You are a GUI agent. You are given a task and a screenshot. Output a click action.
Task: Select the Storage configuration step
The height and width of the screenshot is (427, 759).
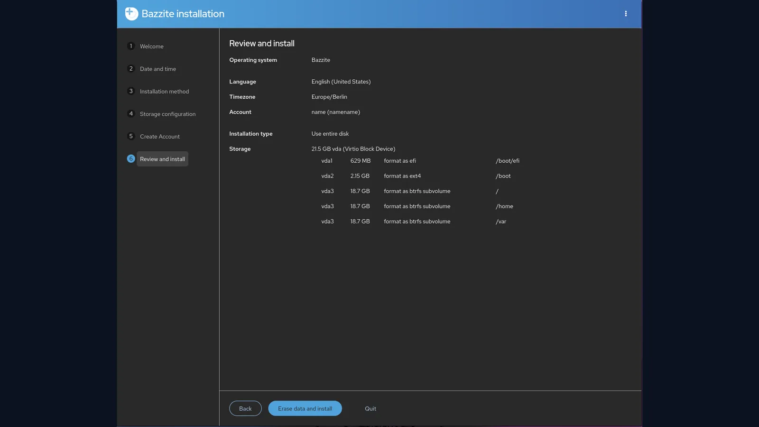click(x=167, y=114)
